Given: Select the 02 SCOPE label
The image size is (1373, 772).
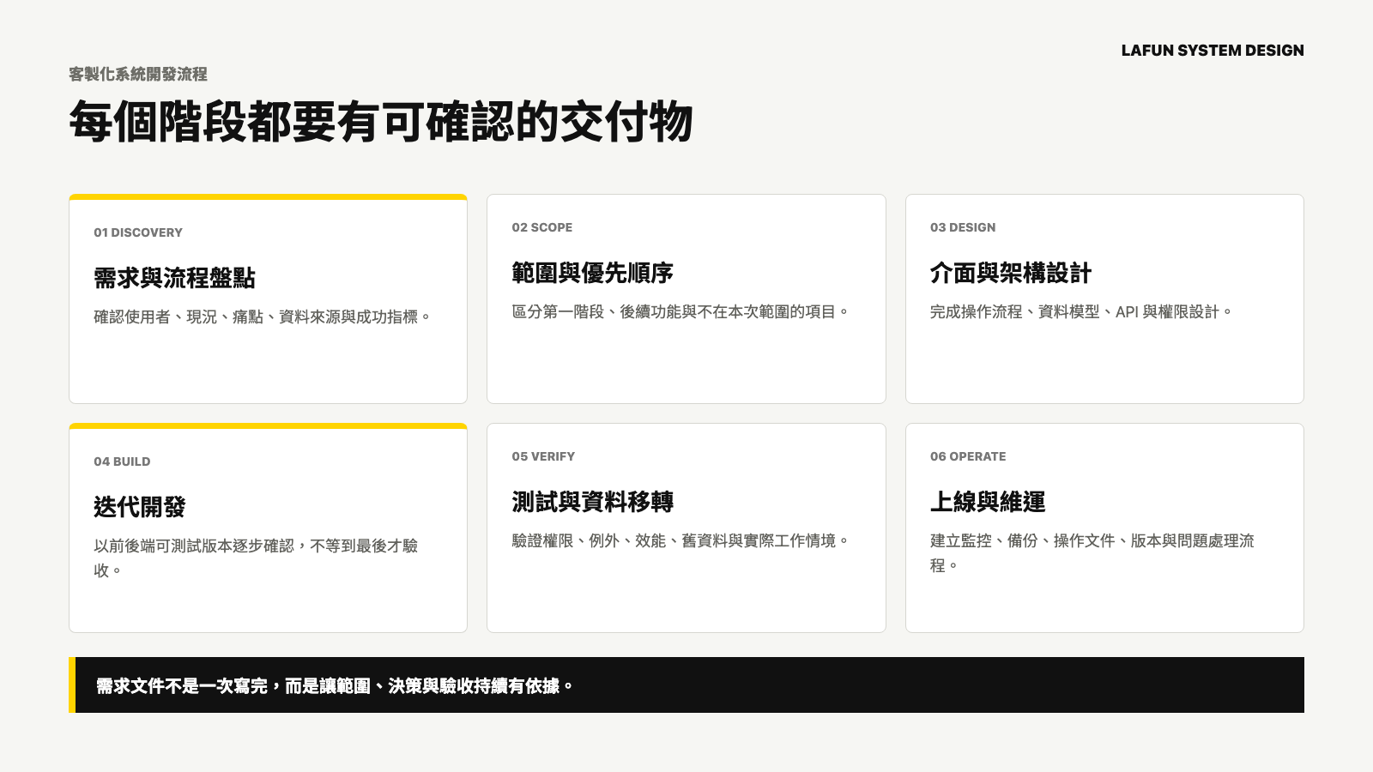Looking at the screenshot, I should [x=542, y=227].
